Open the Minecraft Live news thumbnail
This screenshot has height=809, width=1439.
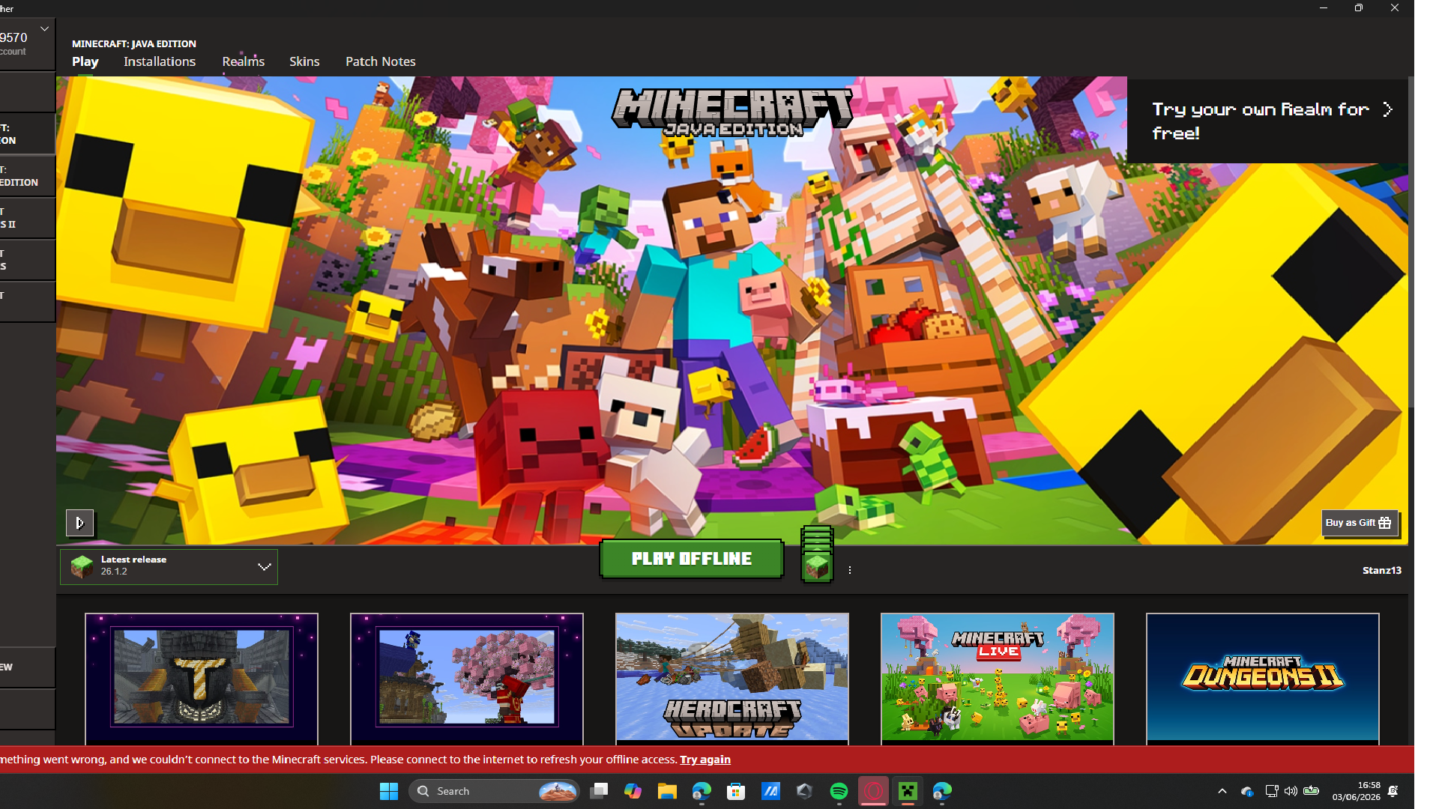pos(997,678)
